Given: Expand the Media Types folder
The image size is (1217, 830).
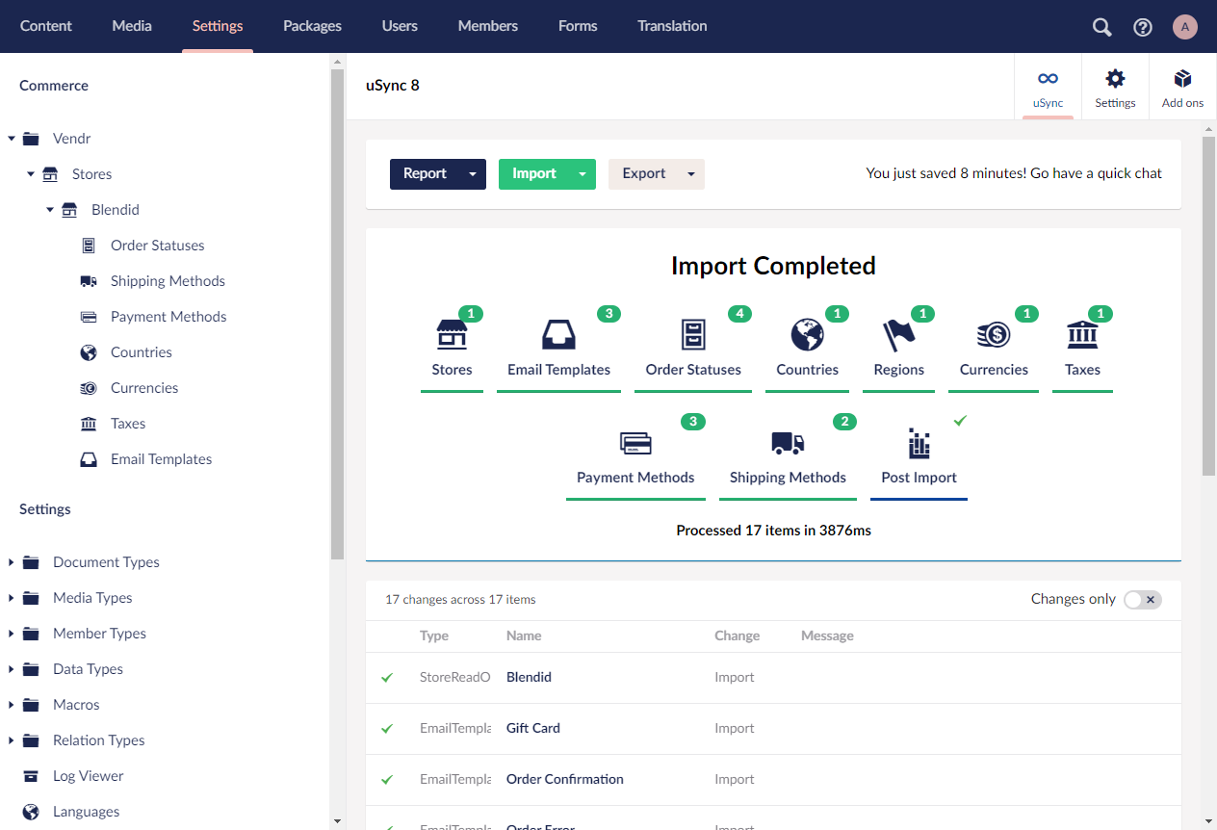Looking at the screenshot, I should point(12,598).
